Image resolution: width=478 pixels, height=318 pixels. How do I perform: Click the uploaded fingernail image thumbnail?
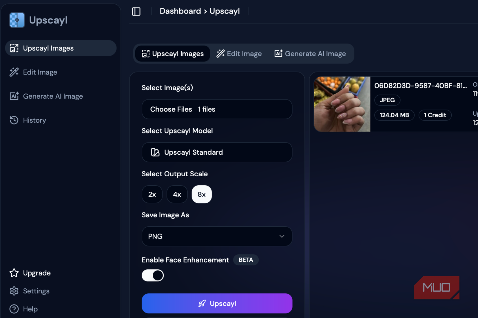click(x=342, y=104)
